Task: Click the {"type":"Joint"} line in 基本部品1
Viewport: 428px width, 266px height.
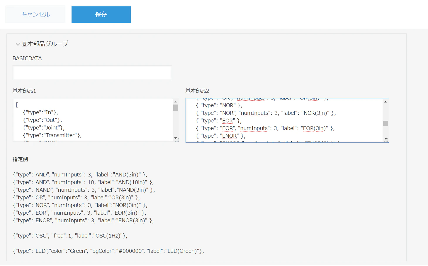Action: click(x=44, y=128)
